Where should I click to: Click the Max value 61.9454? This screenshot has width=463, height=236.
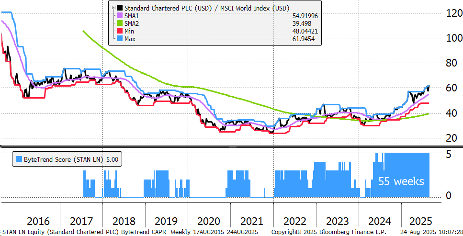pyautogui.click(x=303, y=39)
